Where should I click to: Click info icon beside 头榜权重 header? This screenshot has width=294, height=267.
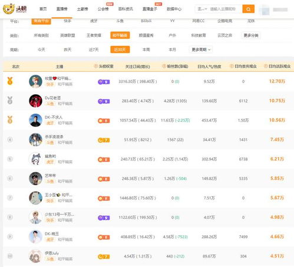coord(96,66)
